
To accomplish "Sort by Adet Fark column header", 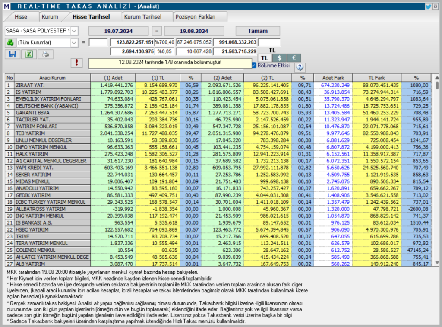I will [x=333, y=78].
